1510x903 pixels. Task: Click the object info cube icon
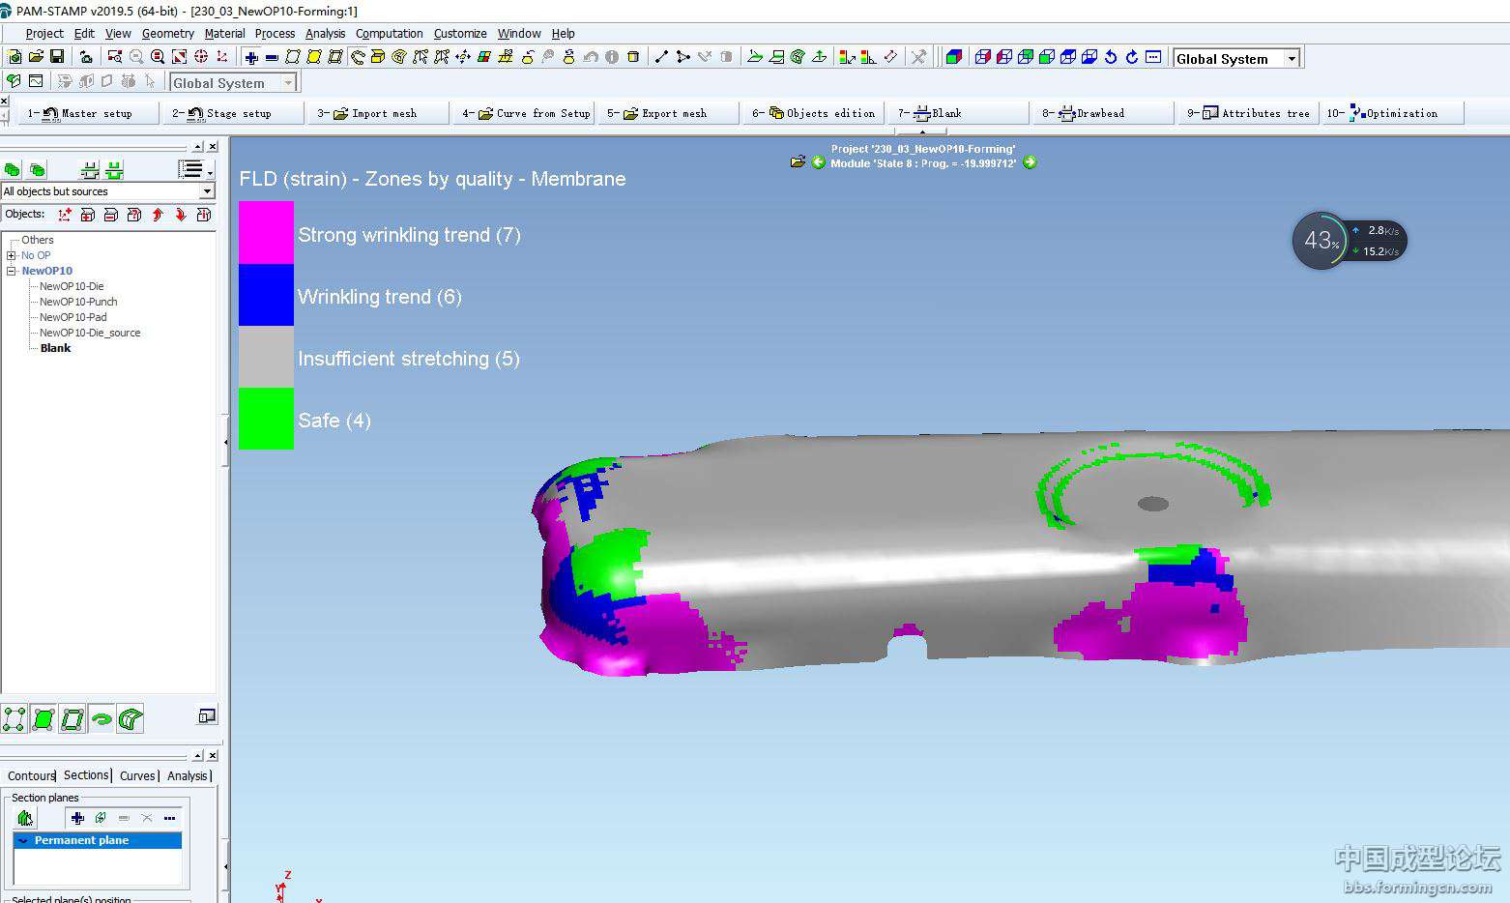click(204, 215)
